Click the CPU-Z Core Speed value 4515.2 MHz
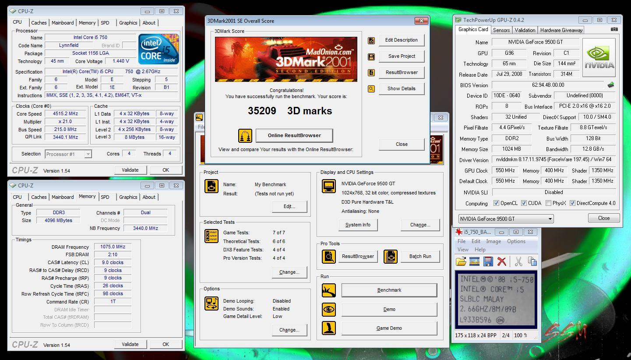 click(x=65, y=114)
